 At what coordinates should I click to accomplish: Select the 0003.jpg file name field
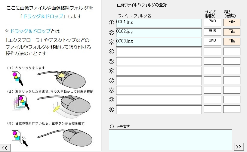coord(159,42)
